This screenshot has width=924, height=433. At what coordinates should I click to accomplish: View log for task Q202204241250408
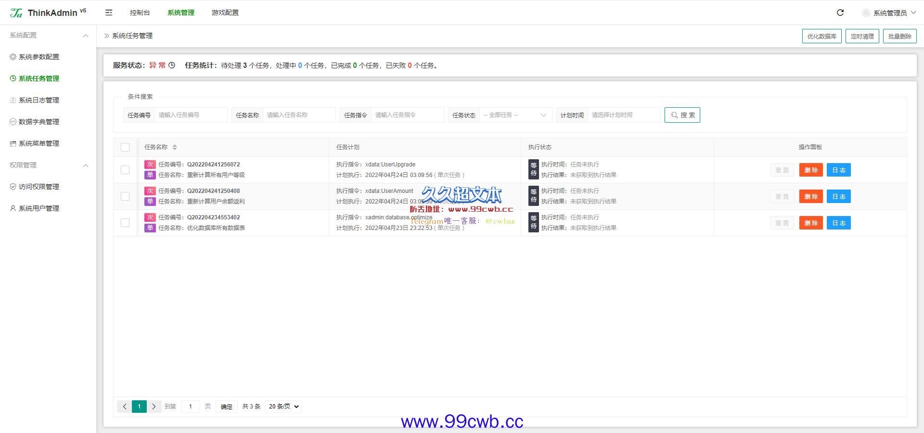pos(839,196)
